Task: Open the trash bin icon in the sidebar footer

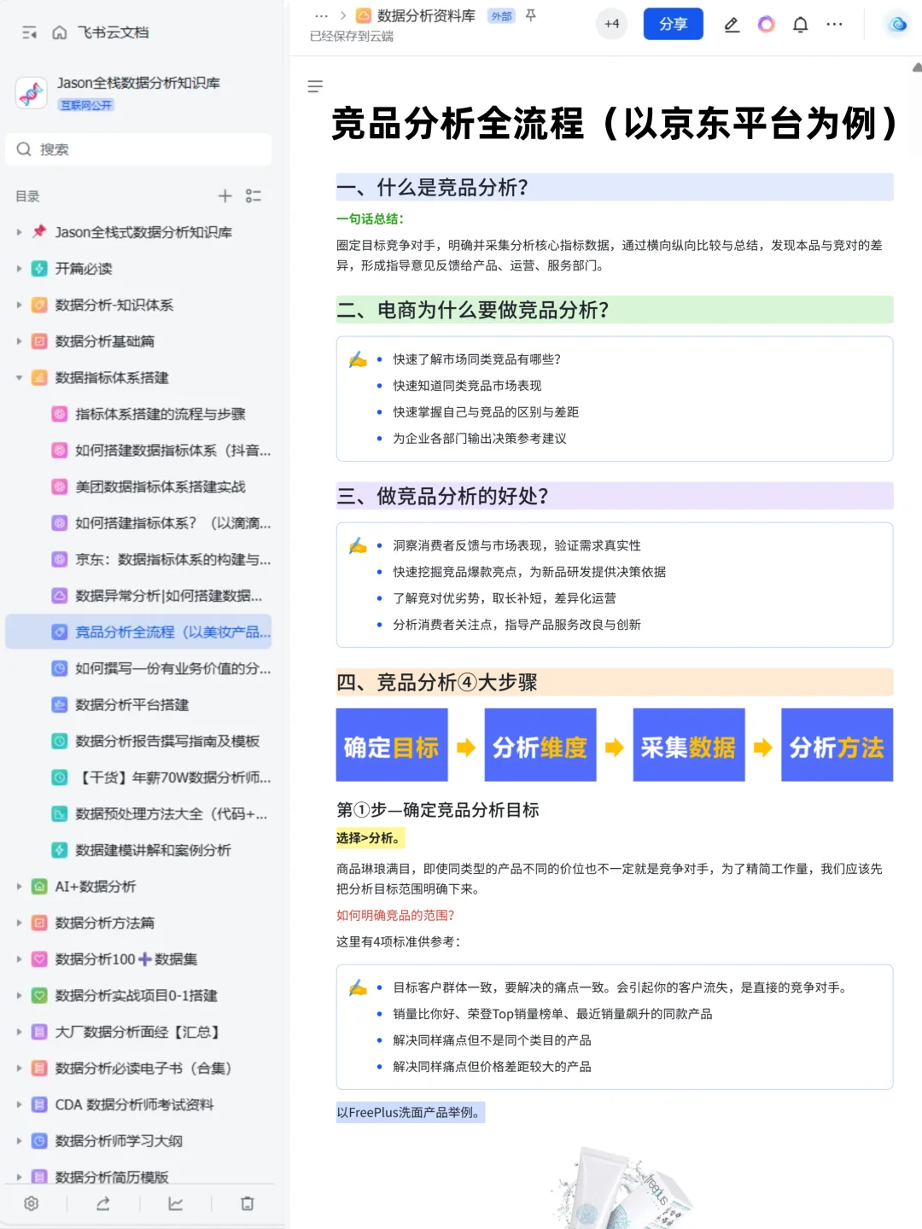Action: [x=248, y=1203]
